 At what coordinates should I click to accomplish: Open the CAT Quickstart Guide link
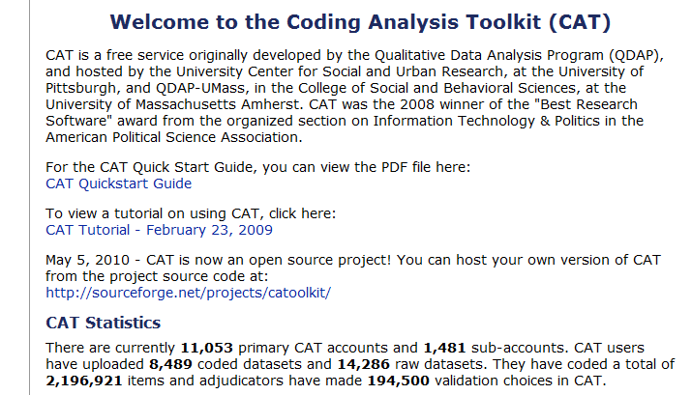(118, 183)
